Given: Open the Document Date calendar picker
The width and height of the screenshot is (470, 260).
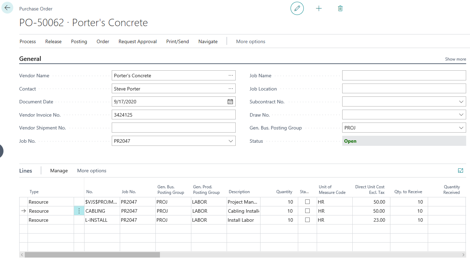Looking at the screenshot, I should [230, 102].
